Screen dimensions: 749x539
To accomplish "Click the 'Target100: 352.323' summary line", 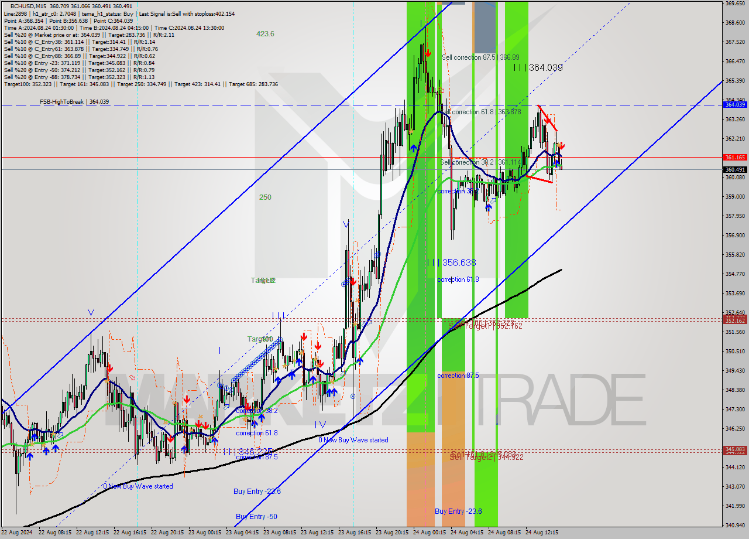I will [x=141, y=84].
